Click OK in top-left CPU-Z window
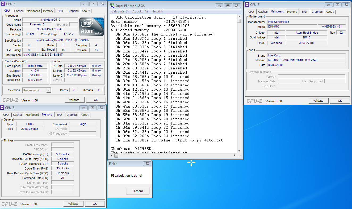This screenshot has height=209, width=352. [96, 100]
